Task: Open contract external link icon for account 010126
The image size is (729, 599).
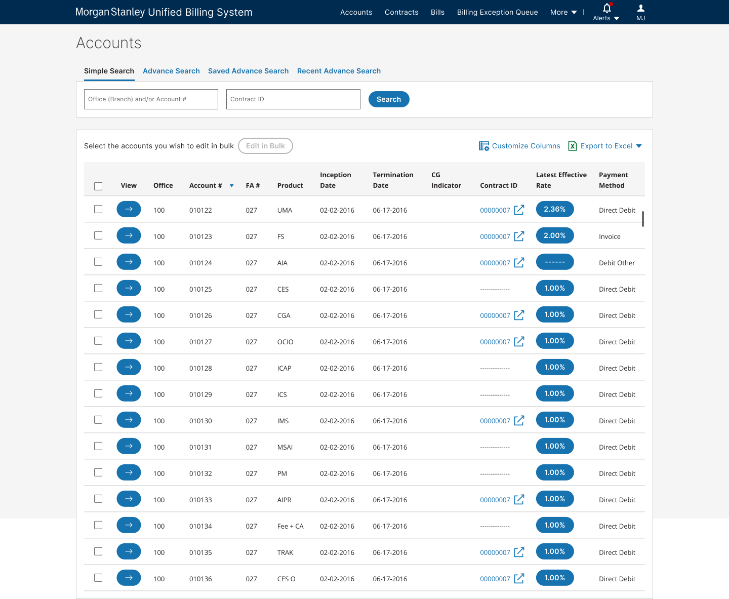Action: click(x=519, y=315)
